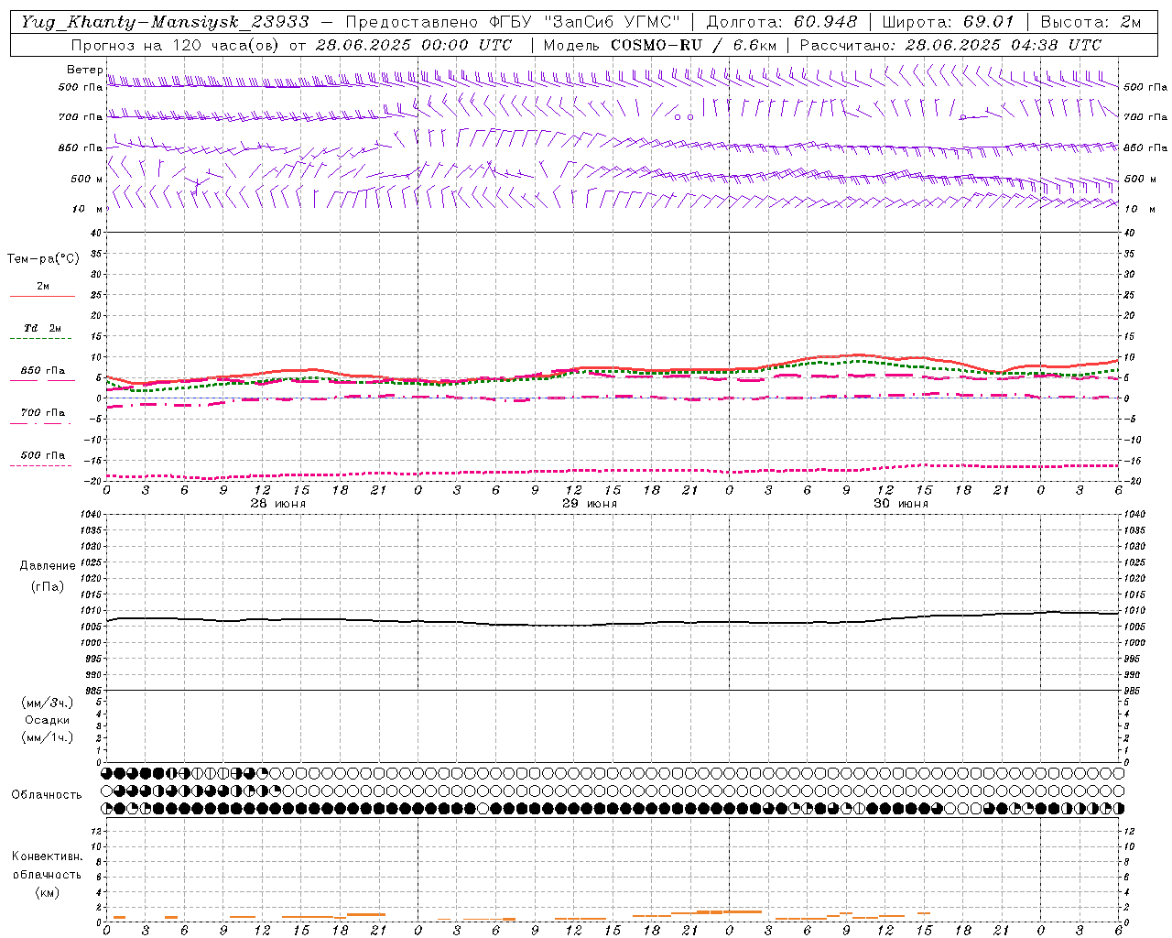Click the Осадки panel label
Image resolution: width=1172 pixels, height=938 pixels.
tap(47, 720)
